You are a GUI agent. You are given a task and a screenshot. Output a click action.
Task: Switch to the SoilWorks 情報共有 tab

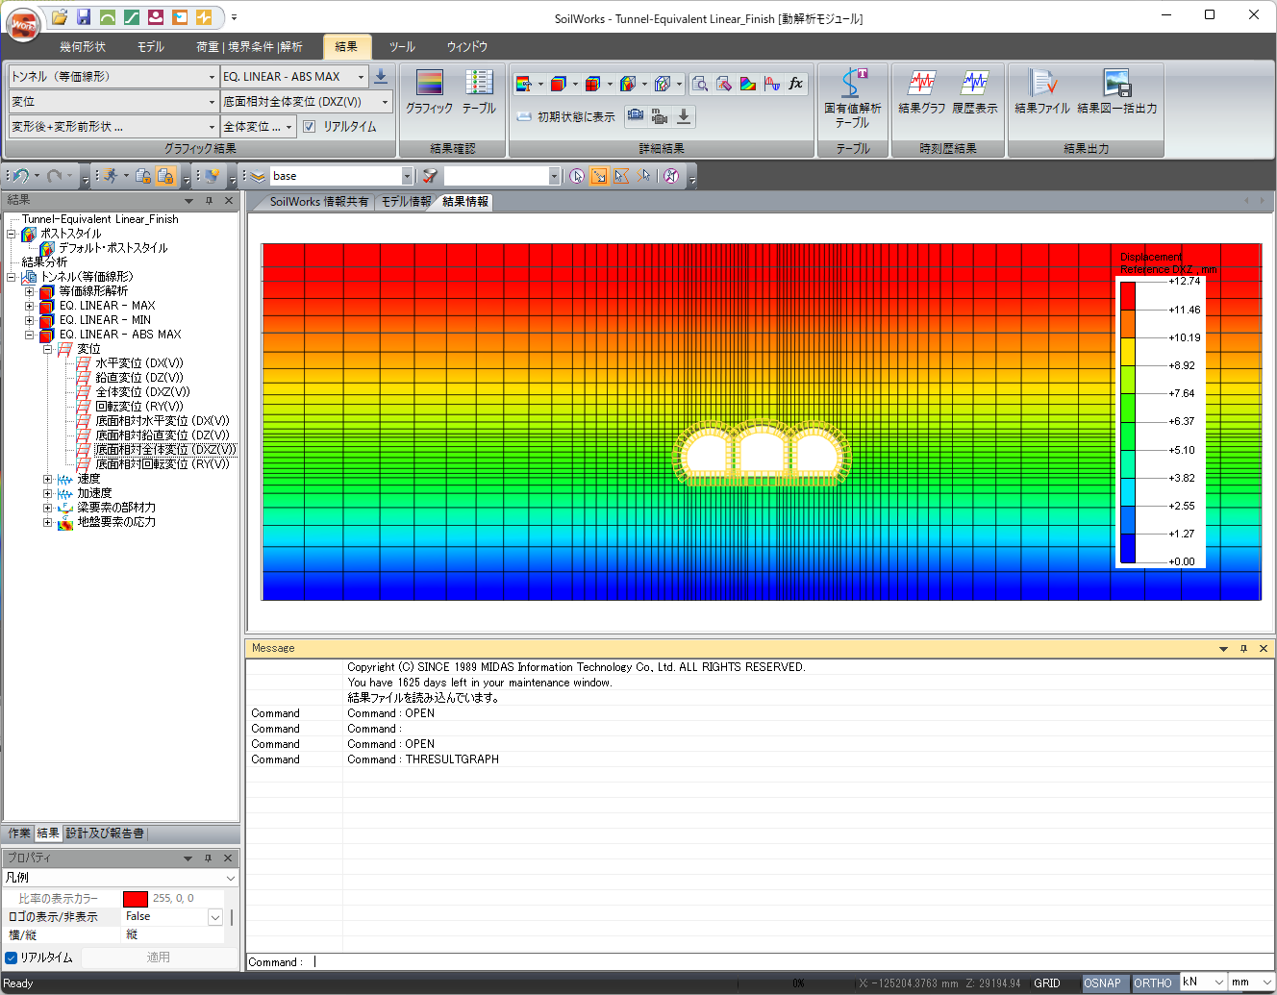point(318,202)
